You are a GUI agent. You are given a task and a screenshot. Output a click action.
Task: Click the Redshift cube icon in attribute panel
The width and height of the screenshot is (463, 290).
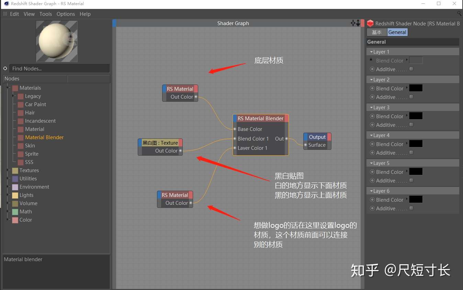(370, 23)
